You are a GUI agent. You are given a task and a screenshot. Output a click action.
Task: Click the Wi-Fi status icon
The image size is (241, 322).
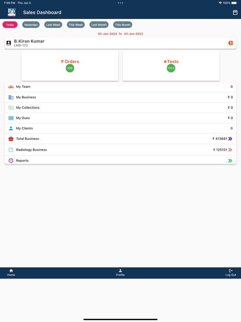220,3
